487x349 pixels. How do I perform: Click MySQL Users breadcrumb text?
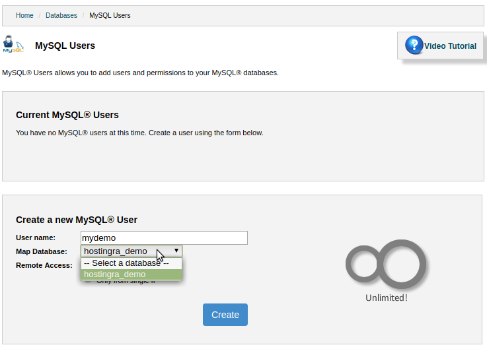tap(110, 15)
